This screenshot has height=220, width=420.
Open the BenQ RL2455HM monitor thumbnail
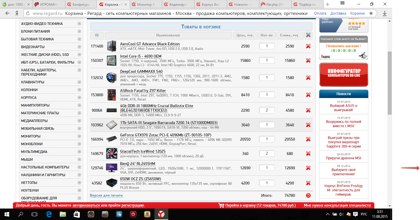[x=112, y=168]
